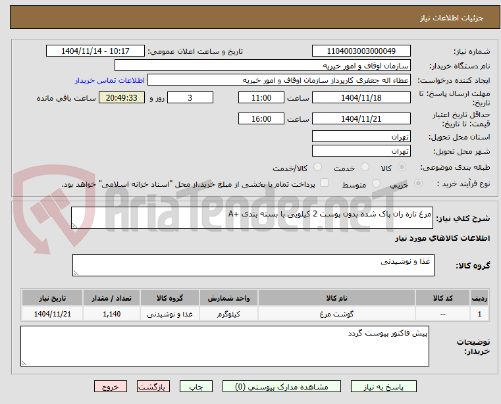Toggle the اسناد خزانه اسلامی payment checkbox
This screenshot has width=501, height=404.
pos(324,183)
